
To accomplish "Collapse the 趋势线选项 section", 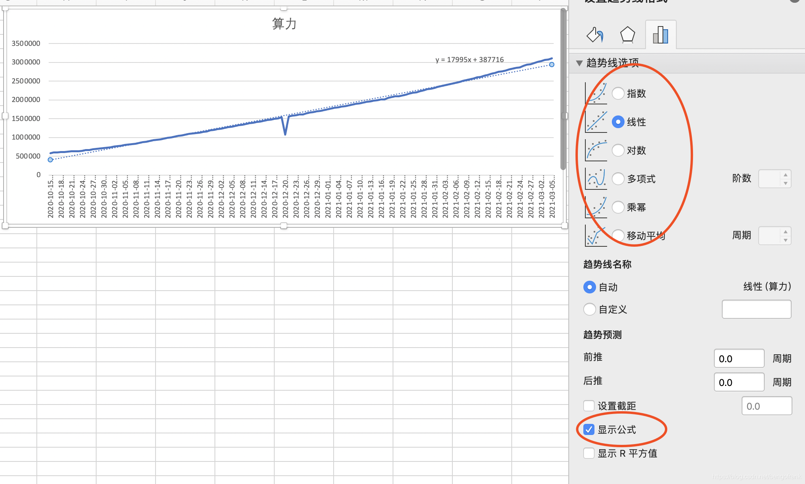I will click(x=579, y=63).
